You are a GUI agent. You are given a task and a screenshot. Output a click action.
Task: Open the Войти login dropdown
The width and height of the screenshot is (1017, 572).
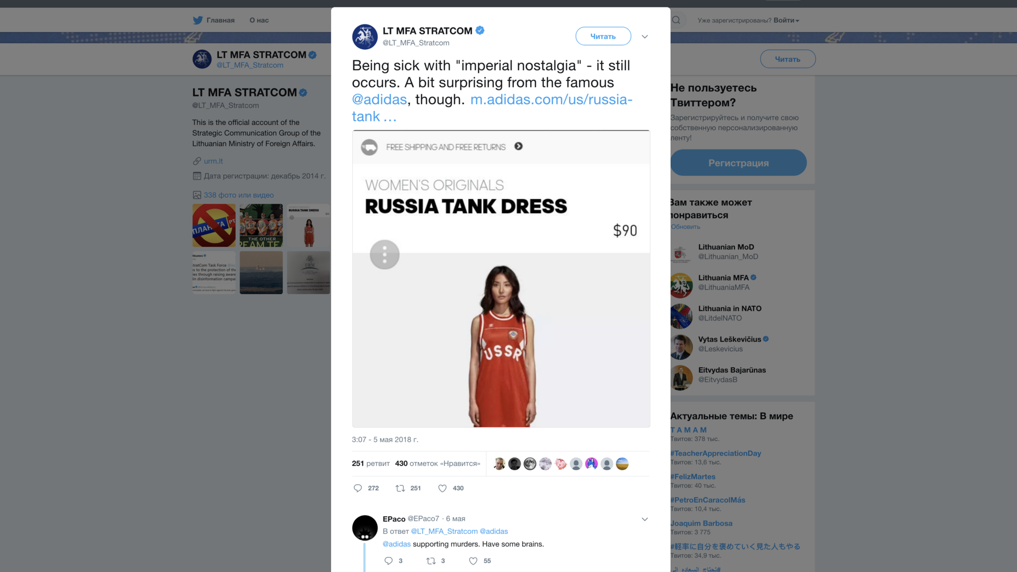[786, 20]
